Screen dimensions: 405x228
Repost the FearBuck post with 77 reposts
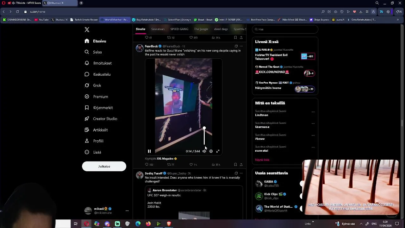(171, 165)
